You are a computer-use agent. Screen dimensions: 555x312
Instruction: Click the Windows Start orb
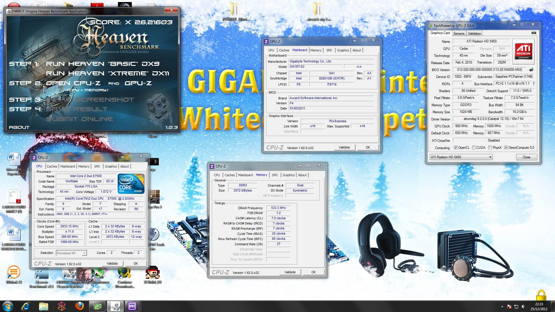(x=8, y=306)
